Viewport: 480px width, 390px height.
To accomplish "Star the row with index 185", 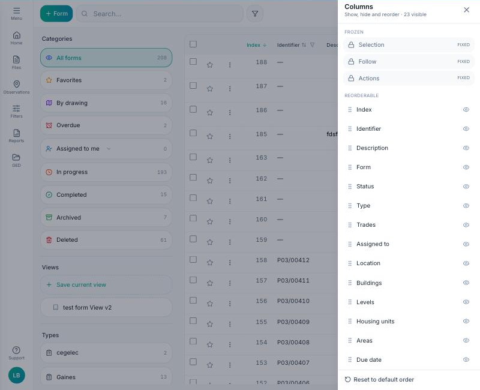I will click(209, 136).
